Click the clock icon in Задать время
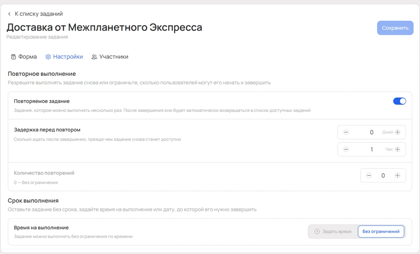 (317, 232)
